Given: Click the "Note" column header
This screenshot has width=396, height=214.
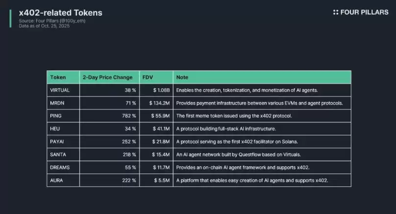Looking at the screenshot, I should [x=182, y=77].
